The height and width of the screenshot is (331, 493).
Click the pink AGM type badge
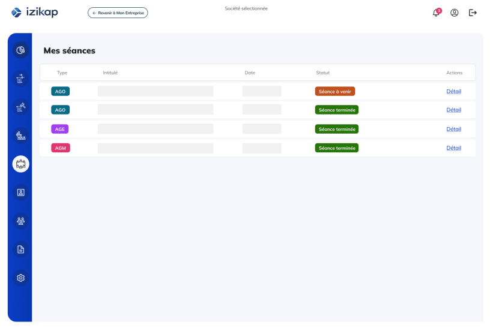60,148
